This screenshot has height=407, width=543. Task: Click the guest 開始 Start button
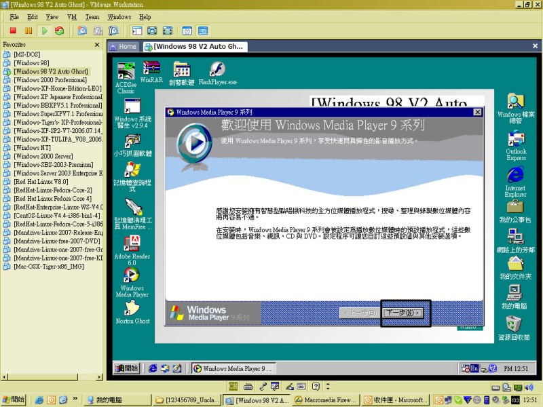pos(126,368)
